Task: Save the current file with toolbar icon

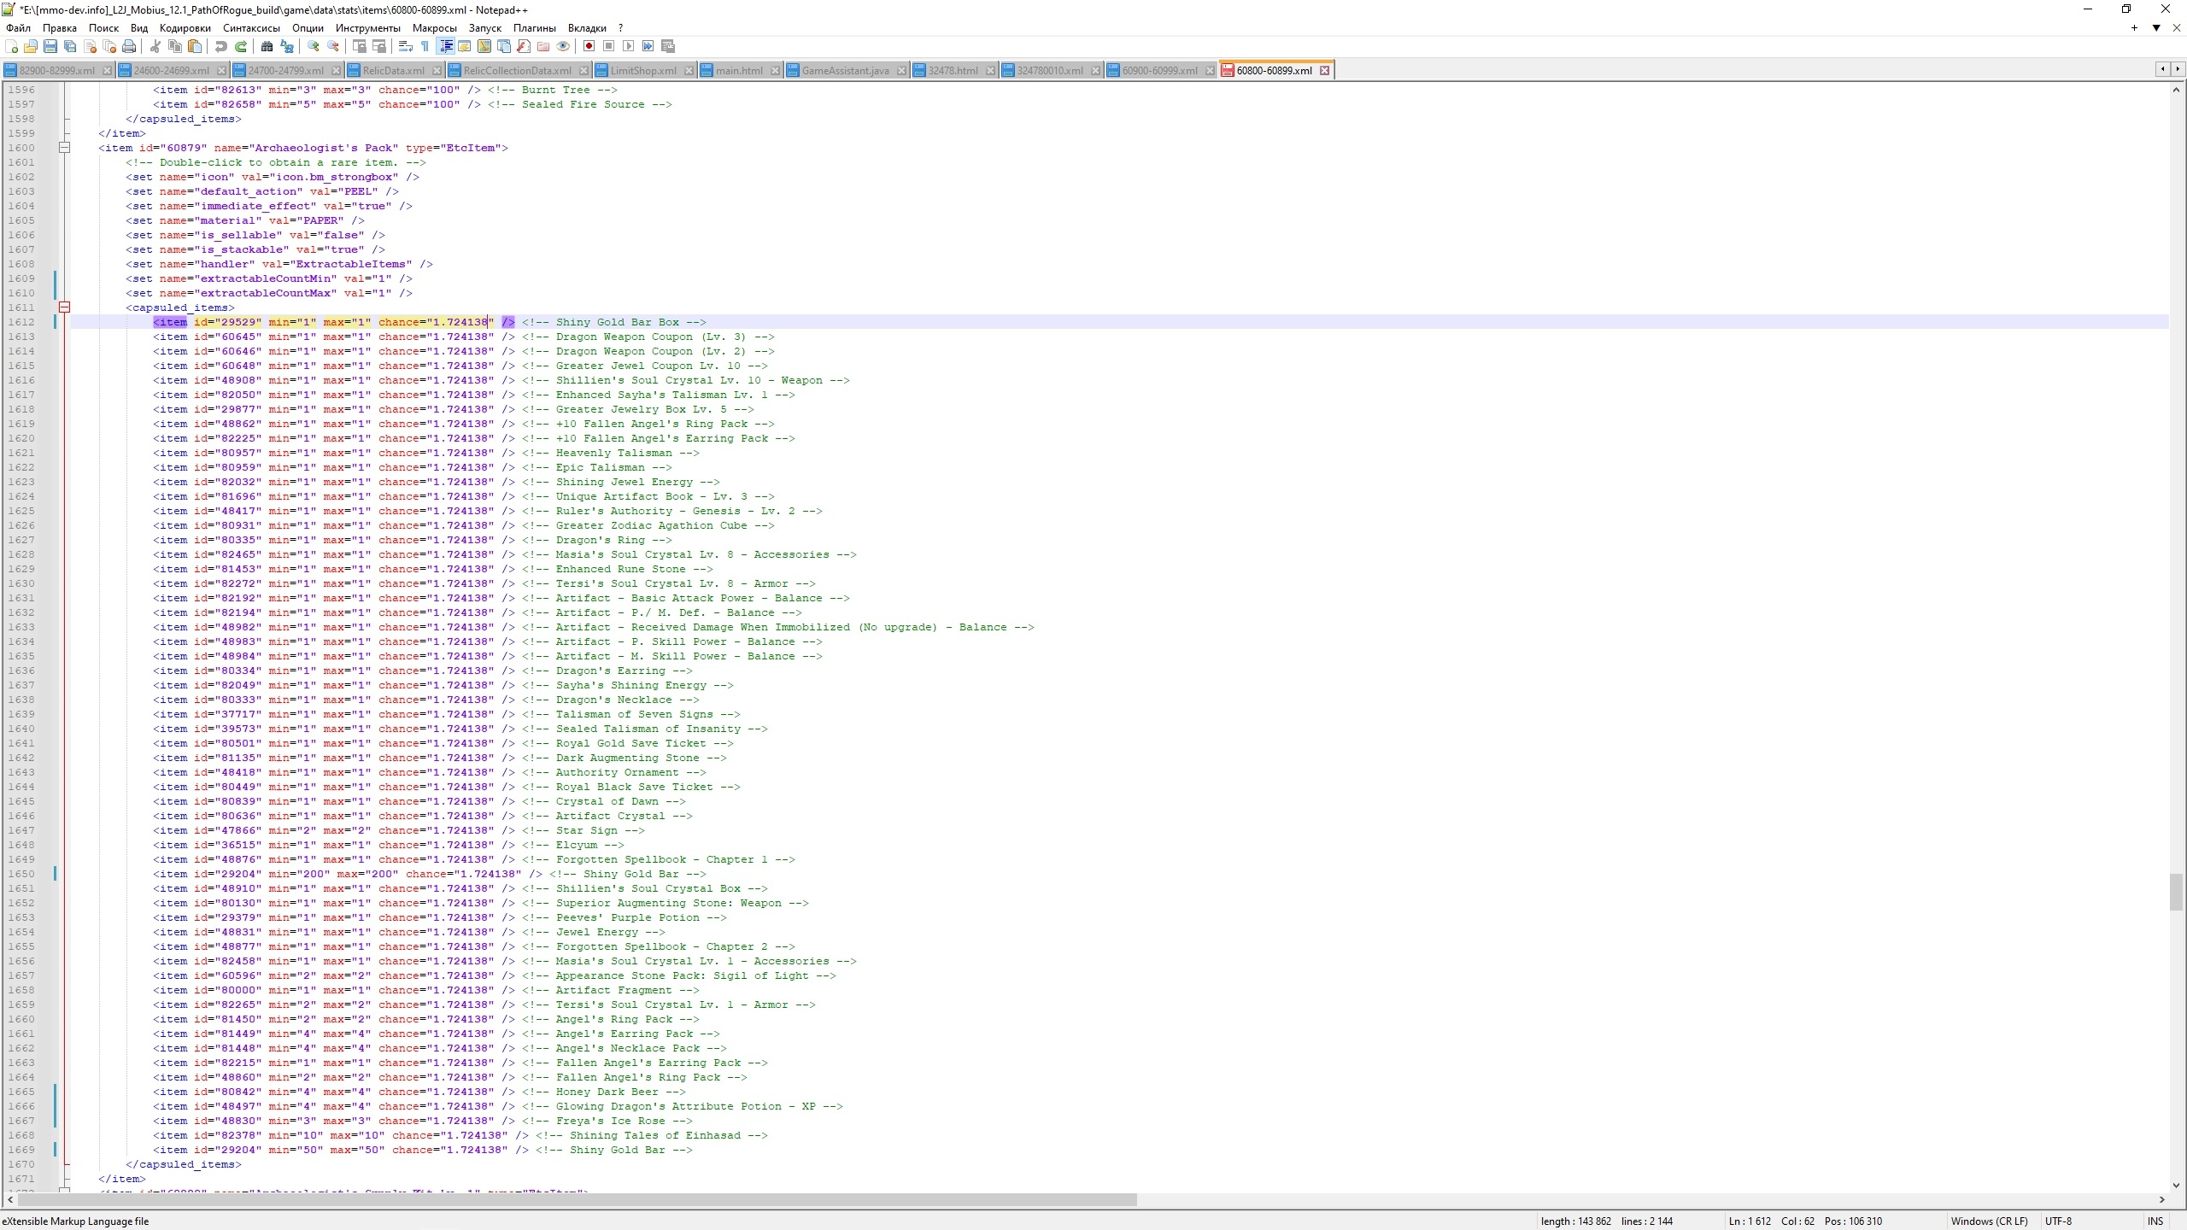Action: [x=50, y=46]
